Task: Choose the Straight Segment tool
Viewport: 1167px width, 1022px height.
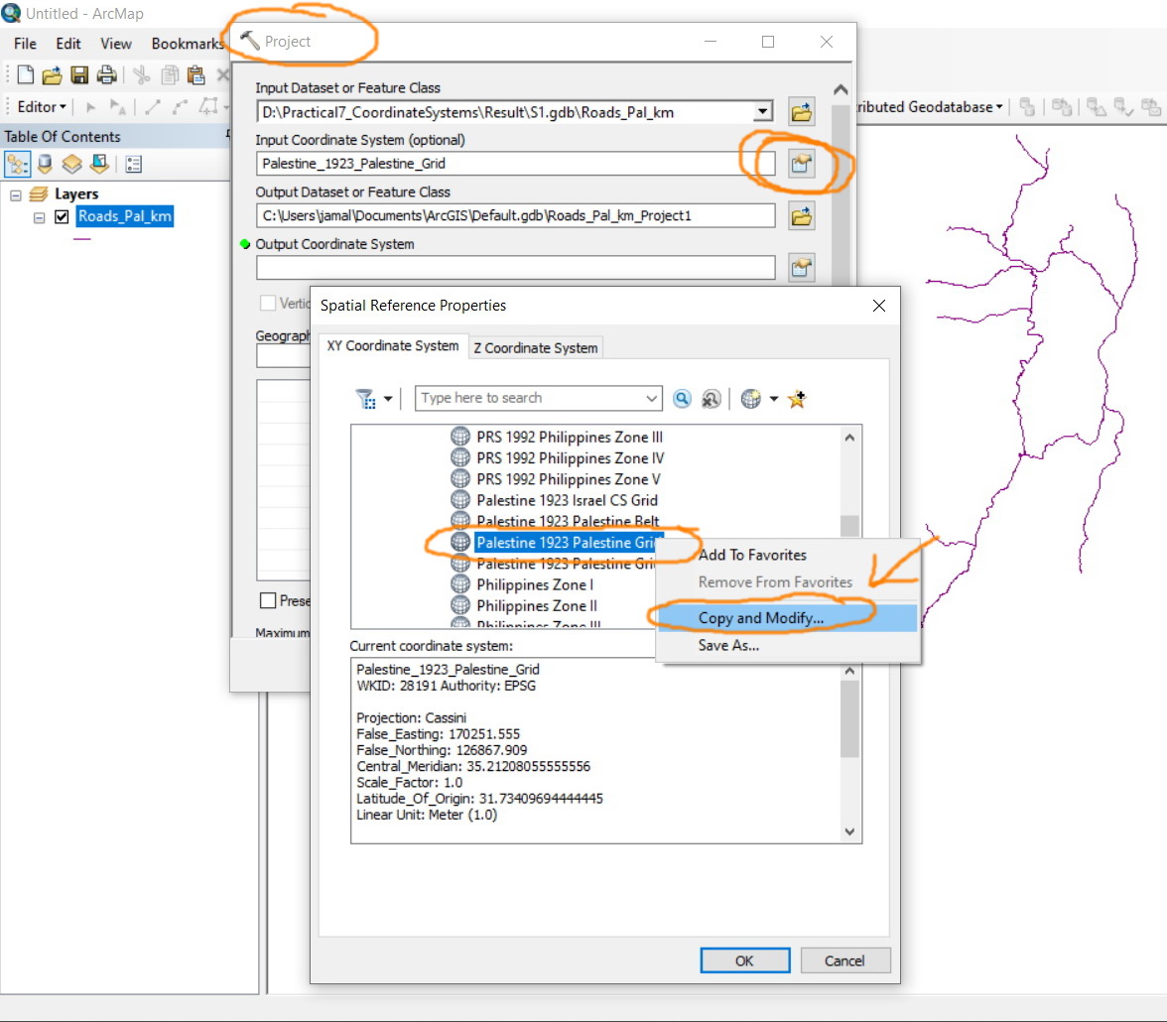Action: click(153, 107)
